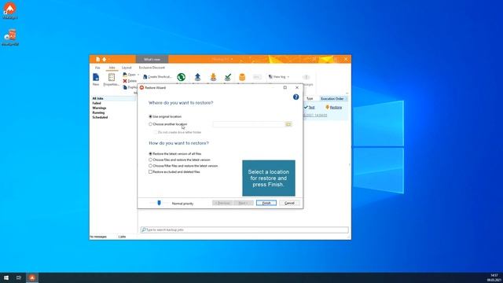Click the Execution Order column header
The image size is (503, 283).
[x=333, y=98]
